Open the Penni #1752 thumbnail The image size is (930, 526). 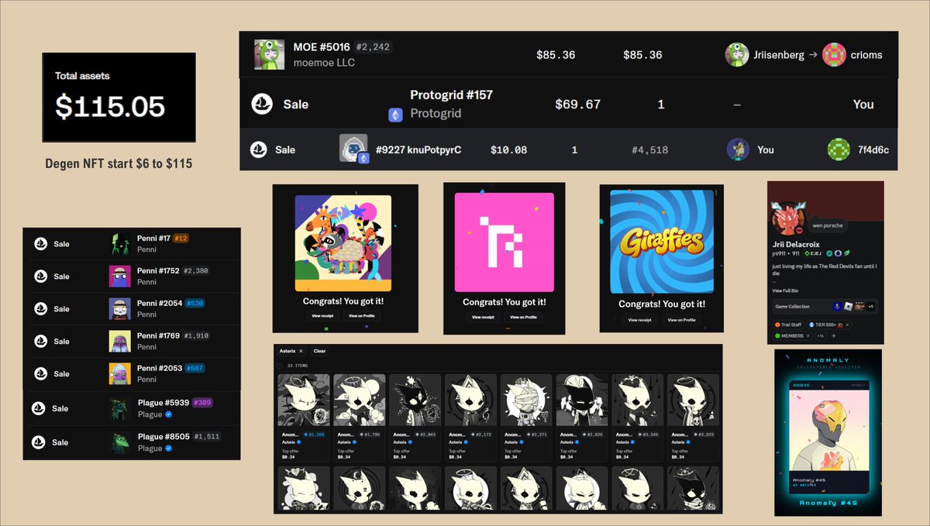click(119, 276)
